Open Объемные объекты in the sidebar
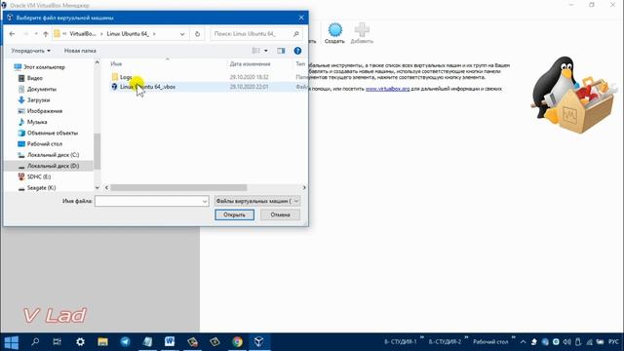624x351 pixels. coord(52,133)
